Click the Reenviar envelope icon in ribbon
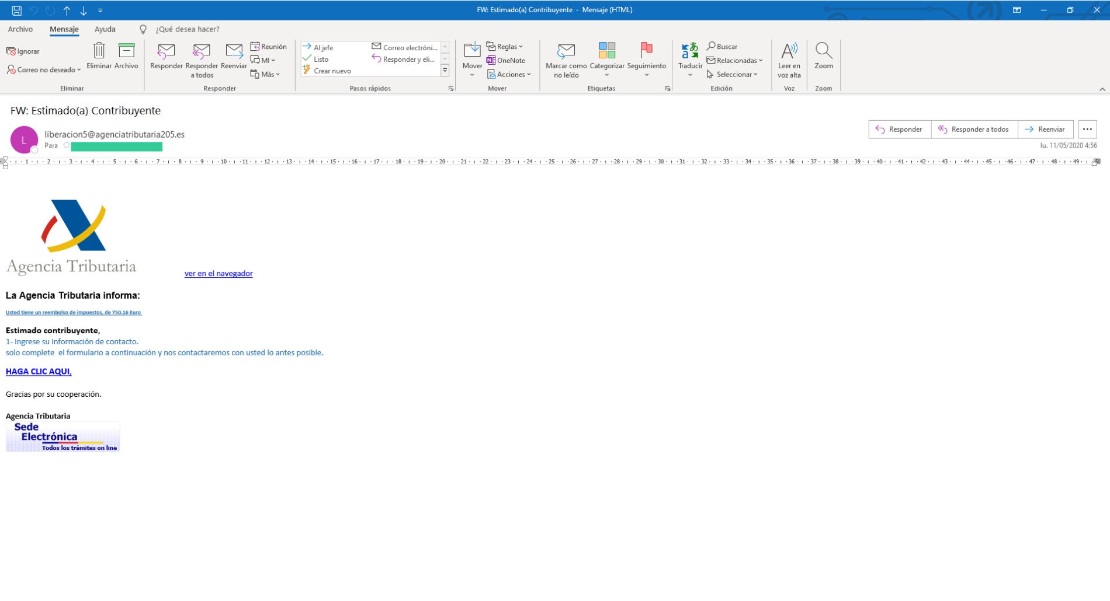This screenshot has width=1110, height=601. pos(234,52)
